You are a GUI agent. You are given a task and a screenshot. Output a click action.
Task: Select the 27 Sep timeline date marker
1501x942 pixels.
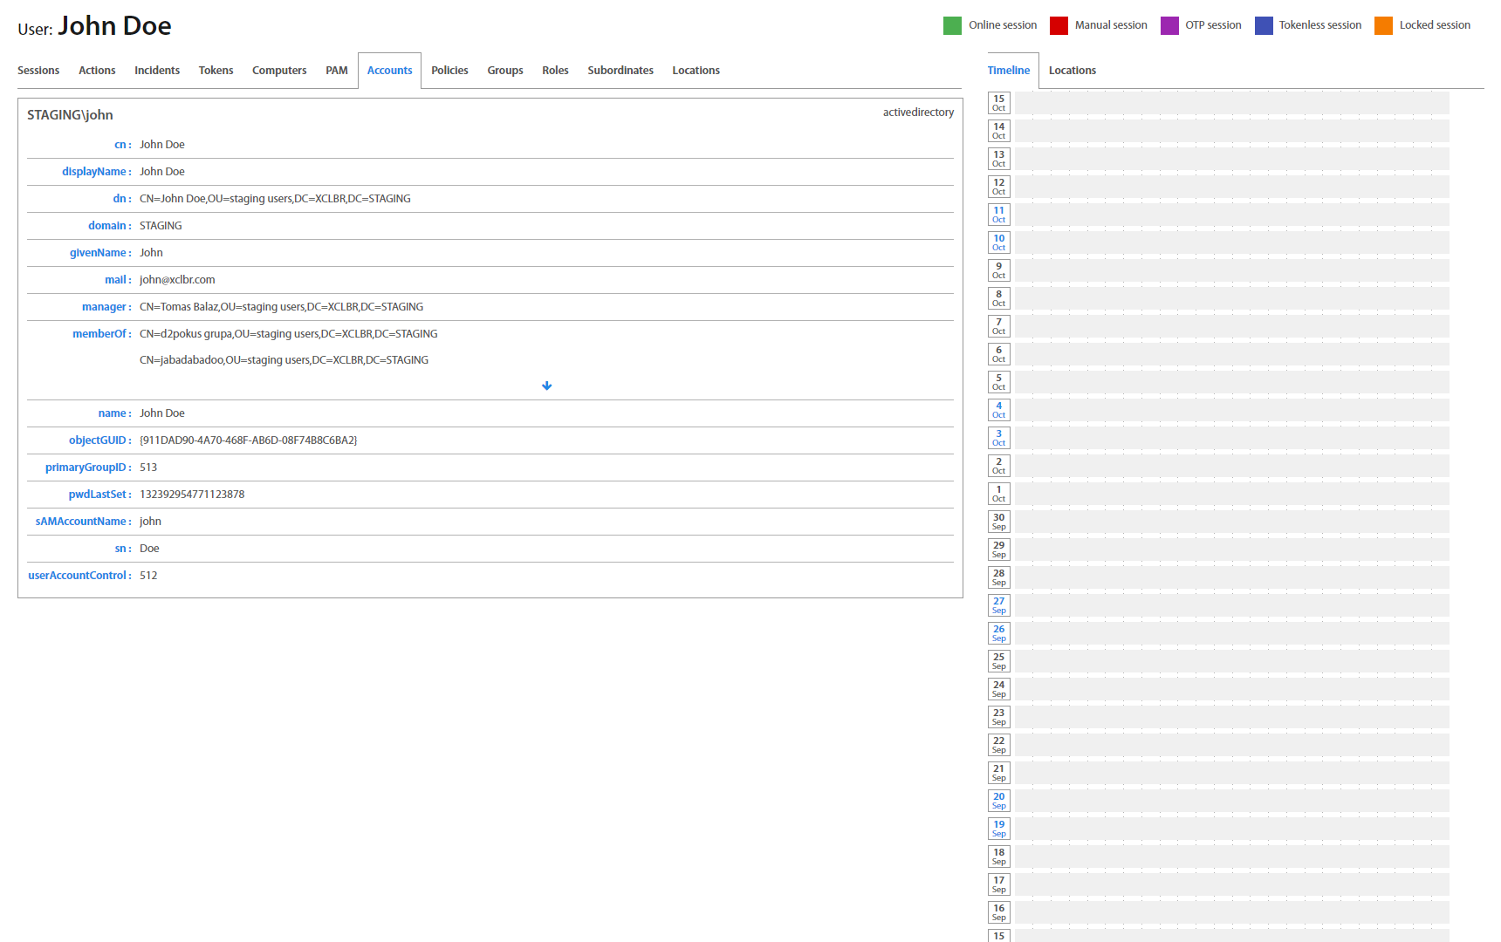pos(999,605)
